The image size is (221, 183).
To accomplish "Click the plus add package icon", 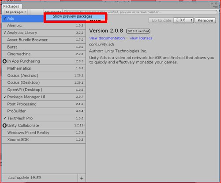I will [82, 178].
